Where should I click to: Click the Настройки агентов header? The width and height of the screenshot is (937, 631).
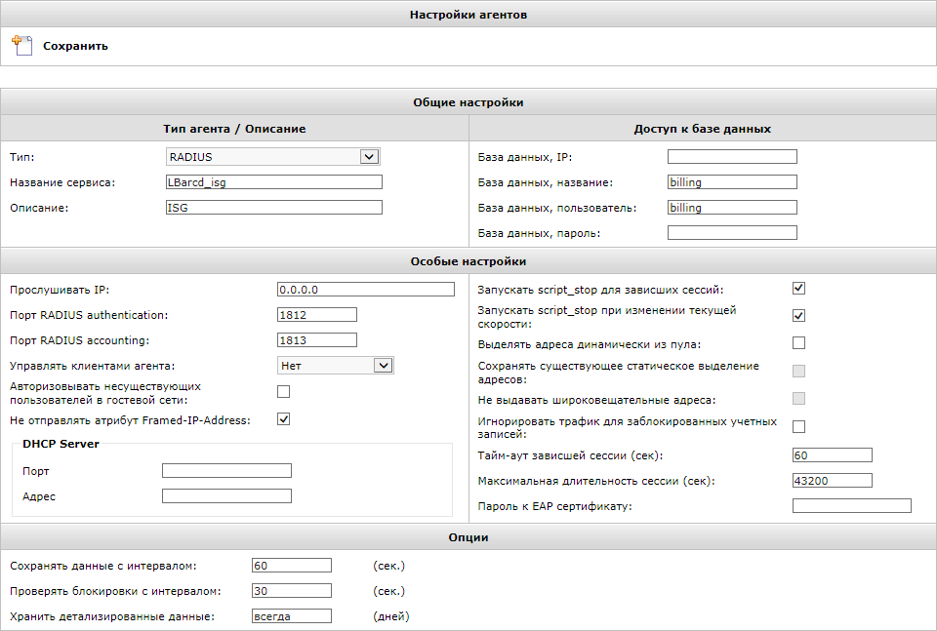pos(468,15)
